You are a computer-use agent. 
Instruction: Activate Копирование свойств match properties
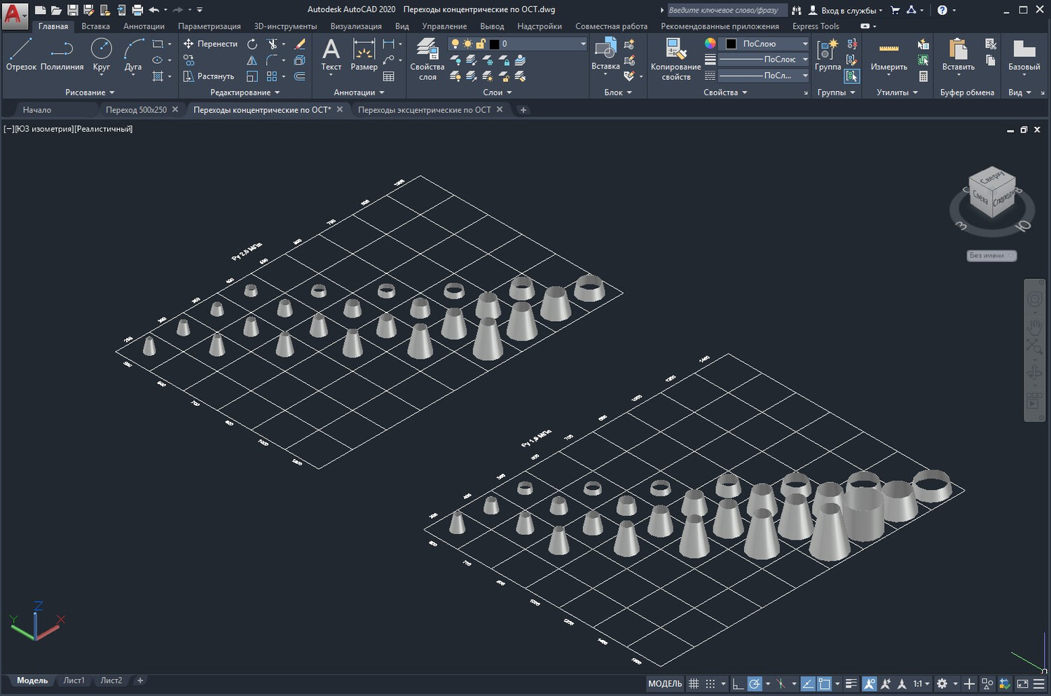pos(675,59)
